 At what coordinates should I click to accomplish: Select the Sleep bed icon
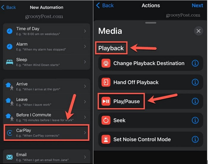10,62
